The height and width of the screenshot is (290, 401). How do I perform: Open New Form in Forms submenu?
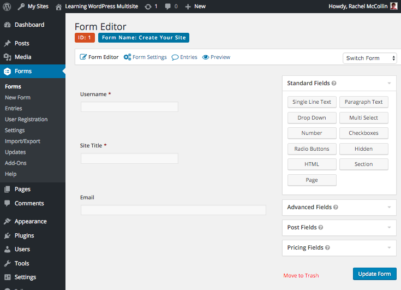pos(17,98)
